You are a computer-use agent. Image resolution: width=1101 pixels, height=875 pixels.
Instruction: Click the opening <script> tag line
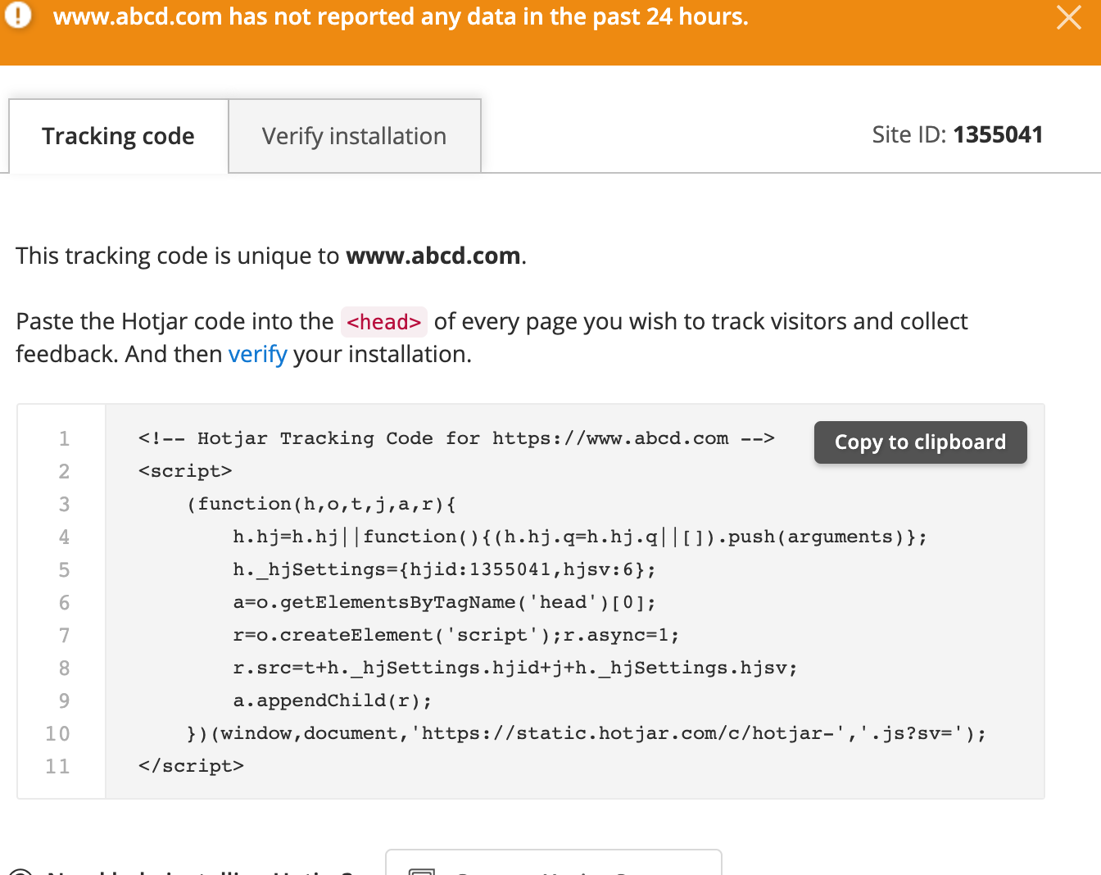coord(185,471)
